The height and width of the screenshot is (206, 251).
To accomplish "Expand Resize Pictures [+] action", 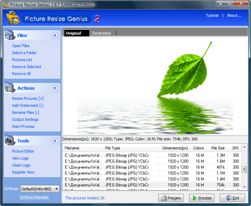I will 28,98.
